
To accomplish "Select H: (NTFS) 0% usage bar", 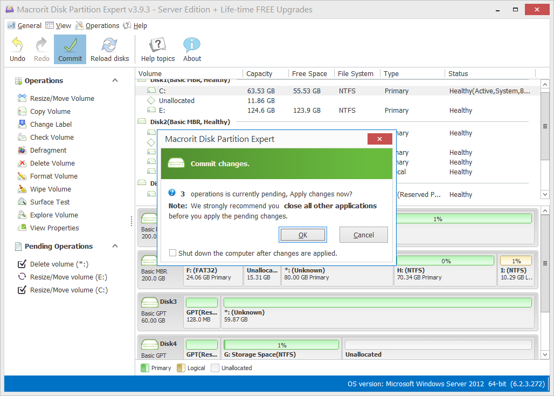I will [x=445, y=261].
